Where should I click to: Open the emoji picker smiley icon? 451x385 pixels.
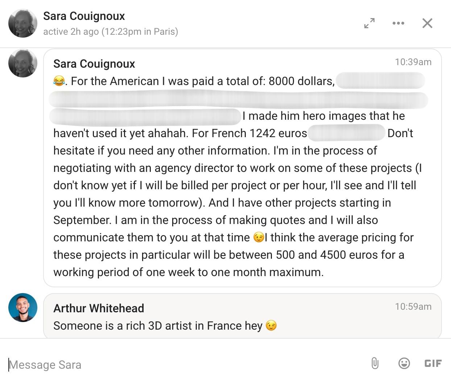pos(404,363)
